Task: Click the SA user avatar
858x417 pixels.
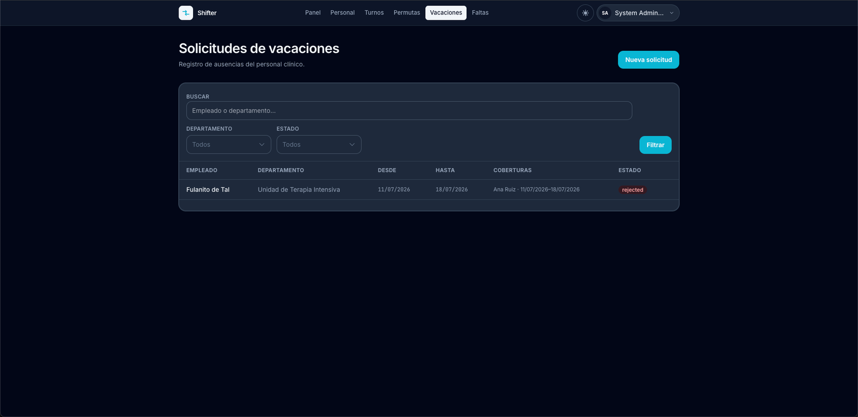Action: (x=605, y=13)
